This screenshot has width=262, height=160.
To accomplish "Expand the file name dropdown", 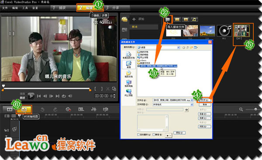I will [192, 100].
